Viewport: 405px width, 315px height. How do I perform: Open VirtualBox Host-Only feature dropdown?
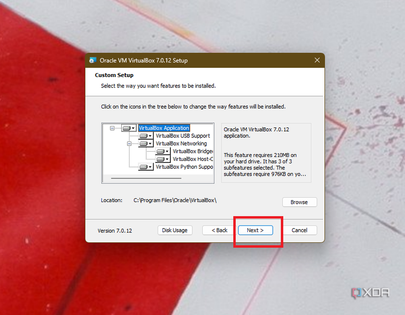tap(163, 159)
